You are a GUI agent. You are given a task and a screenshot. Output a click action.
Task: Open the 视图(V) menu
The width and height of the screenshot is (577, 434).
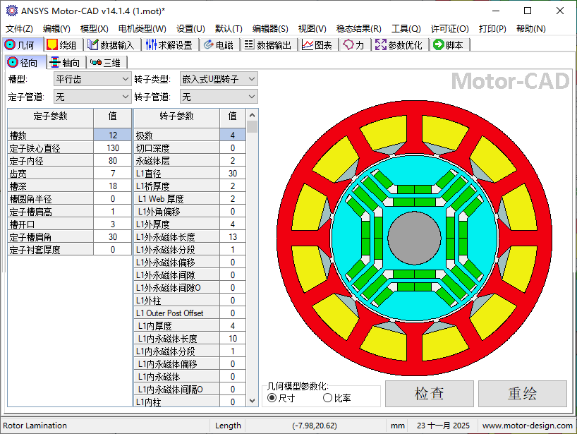click(312, 29)
